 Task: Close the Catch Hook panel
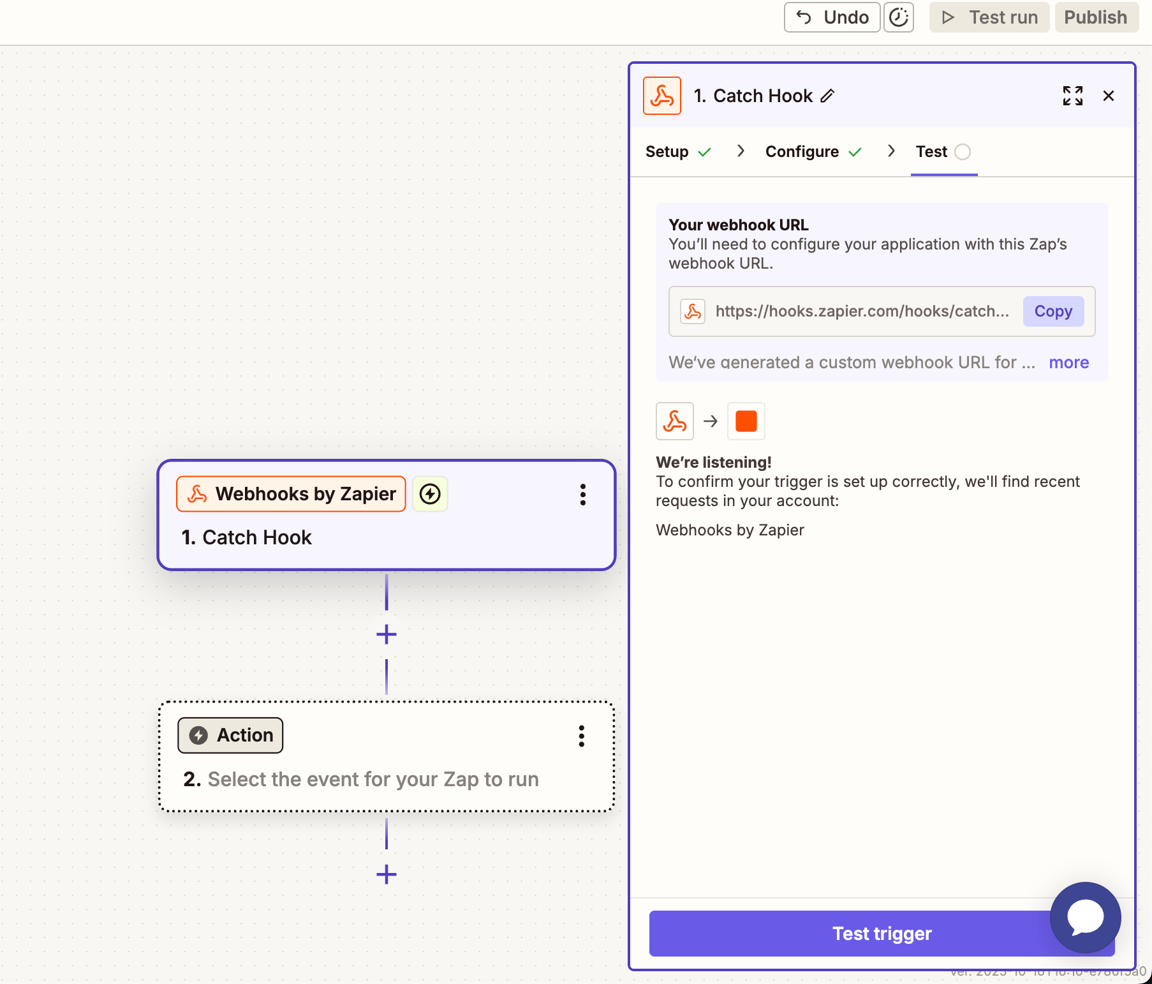click(1109, 96)
